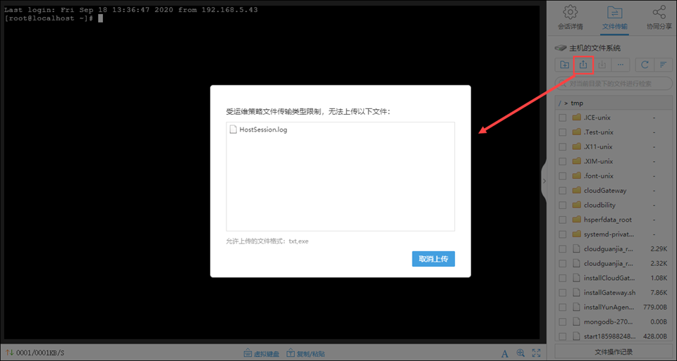This screenshot has height=361, width=677.
Task: Switch to the 会话详情 tab
Action: tap(570, 18)
